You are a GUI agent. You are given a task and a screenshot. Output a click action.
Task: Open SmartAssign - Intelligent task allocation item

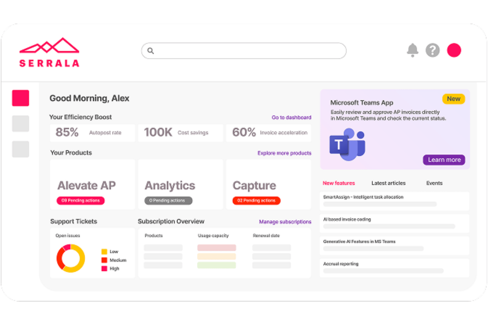tap(394, 201)
